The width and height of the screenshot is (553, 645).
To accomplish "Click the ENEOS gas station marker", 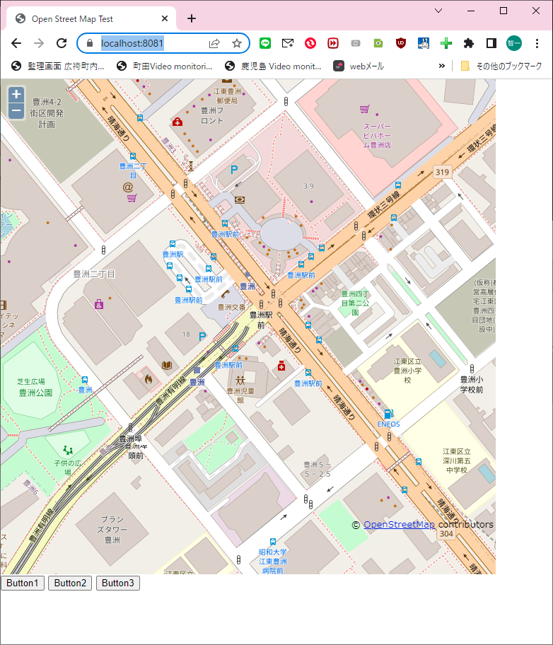I will 388,414.
